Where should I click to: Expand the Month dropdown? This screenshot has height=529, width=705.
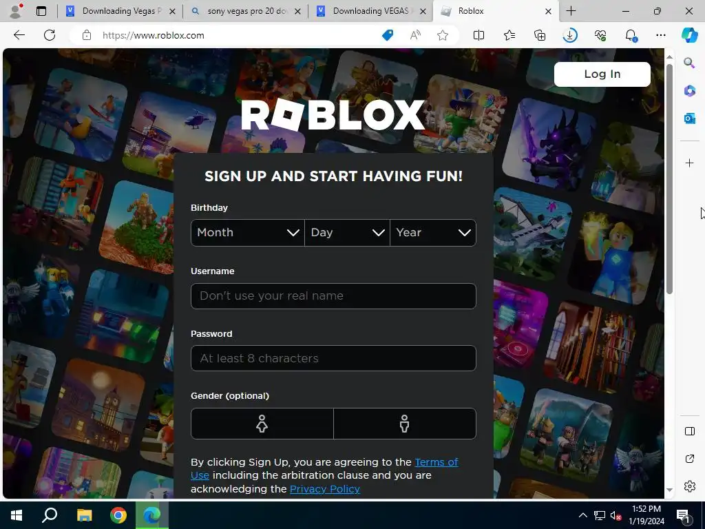click(x=248, y=233)
